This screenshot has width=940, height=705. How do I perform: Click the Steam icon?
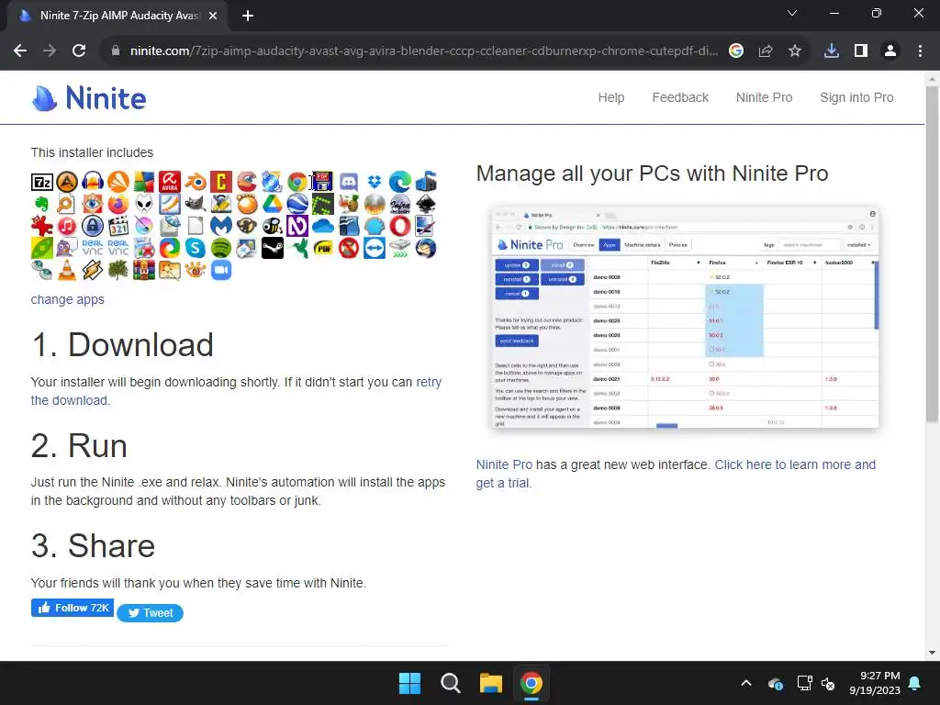coord(272,248)
